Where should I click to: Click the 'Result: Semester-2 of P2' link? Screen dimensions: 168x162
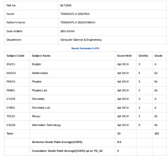click(85, 48)
